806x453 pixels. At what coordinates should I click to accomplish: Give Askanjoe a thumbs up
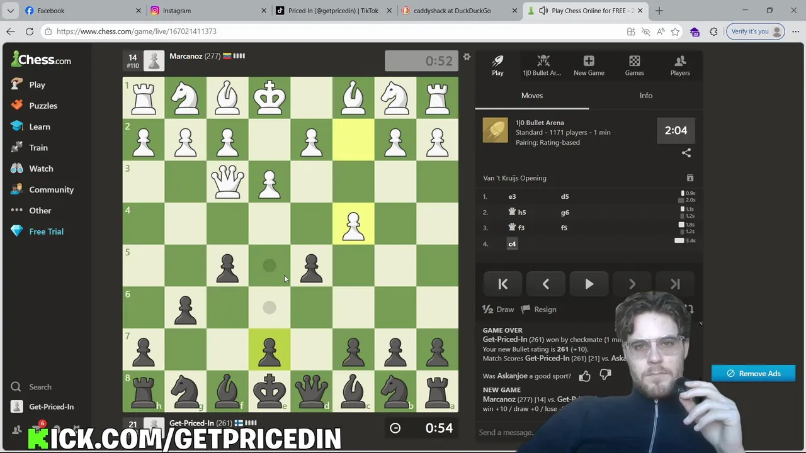tap(585, 376)
